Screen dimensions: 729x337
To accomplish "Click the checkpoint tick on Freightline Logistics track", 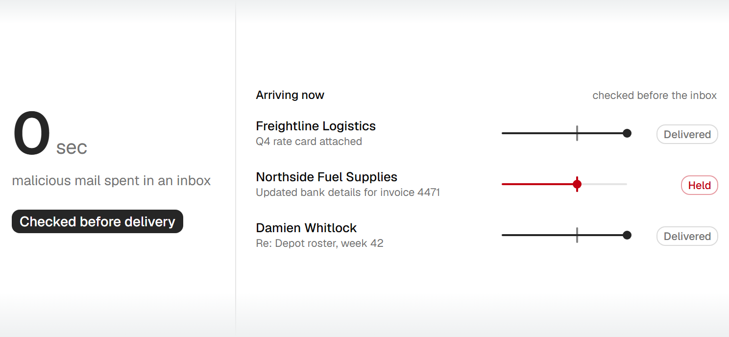I will tap(577, 133).
